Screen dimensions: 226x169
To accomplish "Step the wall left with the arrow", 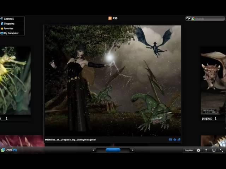I will tap(93, 150).
